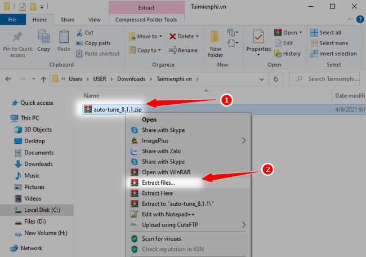The width and height of the screenshot is (366, 257).
Task: Open the Compressed Folder Tools tab
Action: pyautogui.click(x=146, y=20)
